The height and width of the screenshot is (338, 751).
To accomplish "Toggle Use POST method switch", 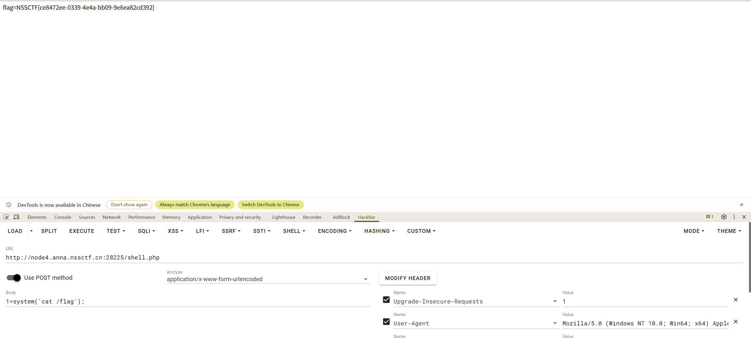I will click(13, 278).
